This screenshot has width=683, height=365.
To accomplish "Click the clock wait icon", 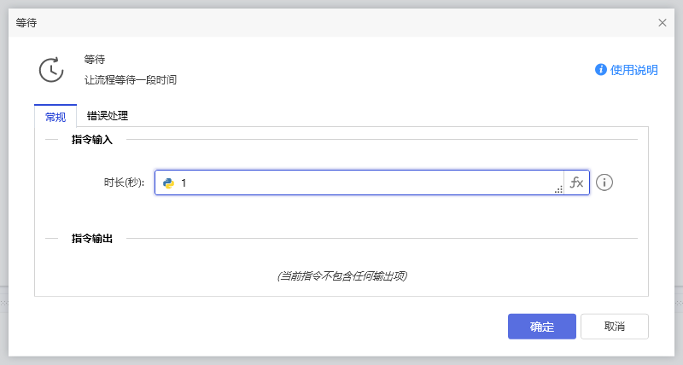I will (51, 69).
